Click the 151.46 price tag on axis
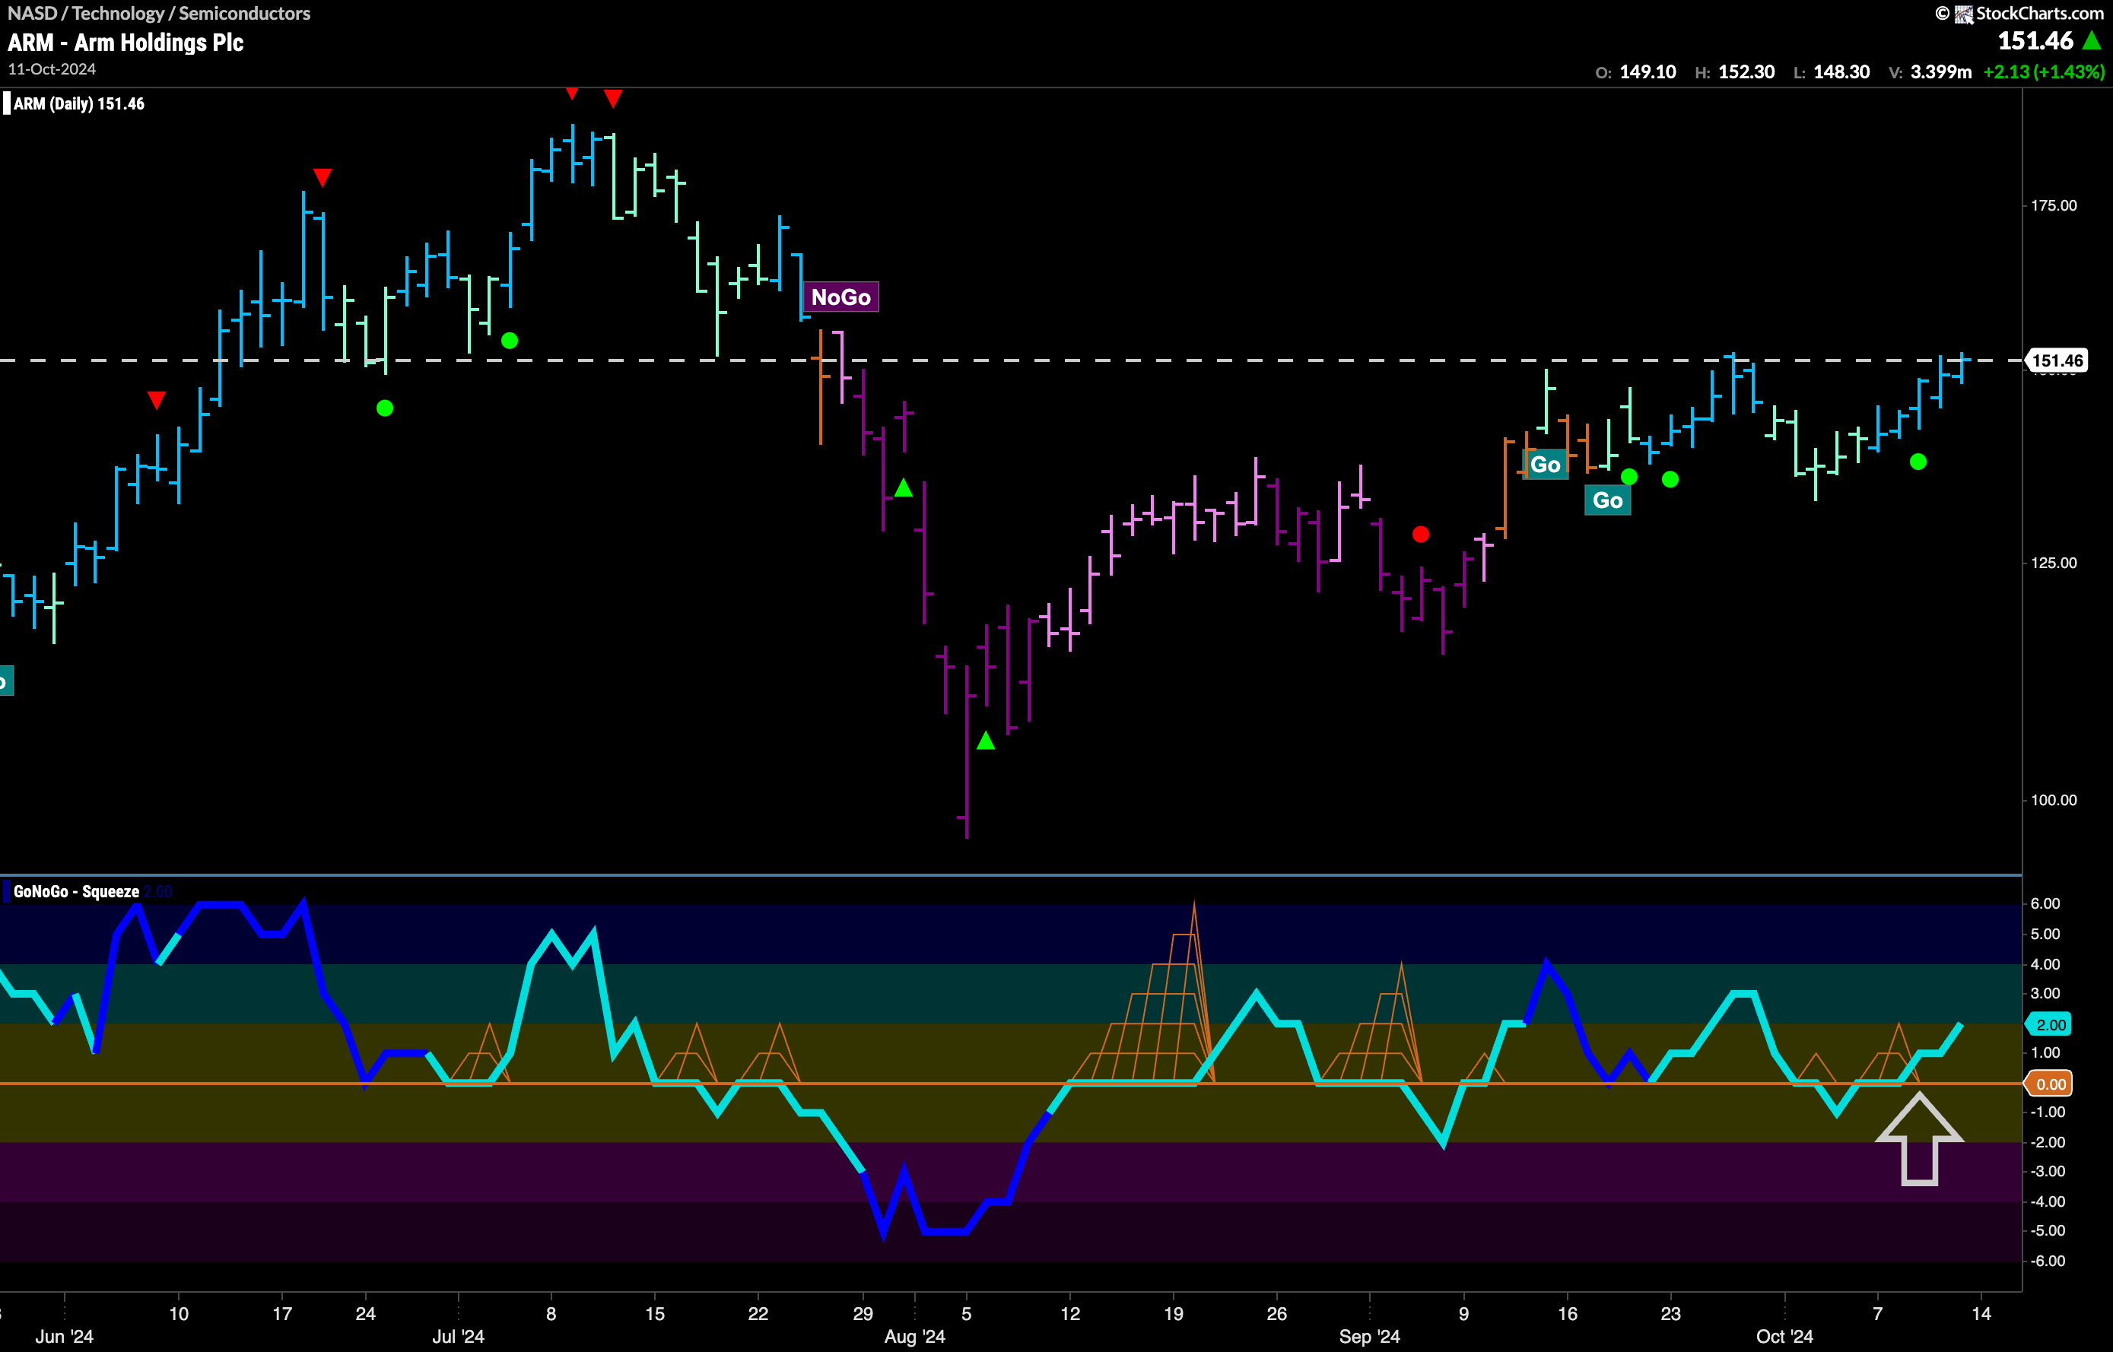The width and height of the screenshot is (2113, 1352). (x=2056, y=361)
